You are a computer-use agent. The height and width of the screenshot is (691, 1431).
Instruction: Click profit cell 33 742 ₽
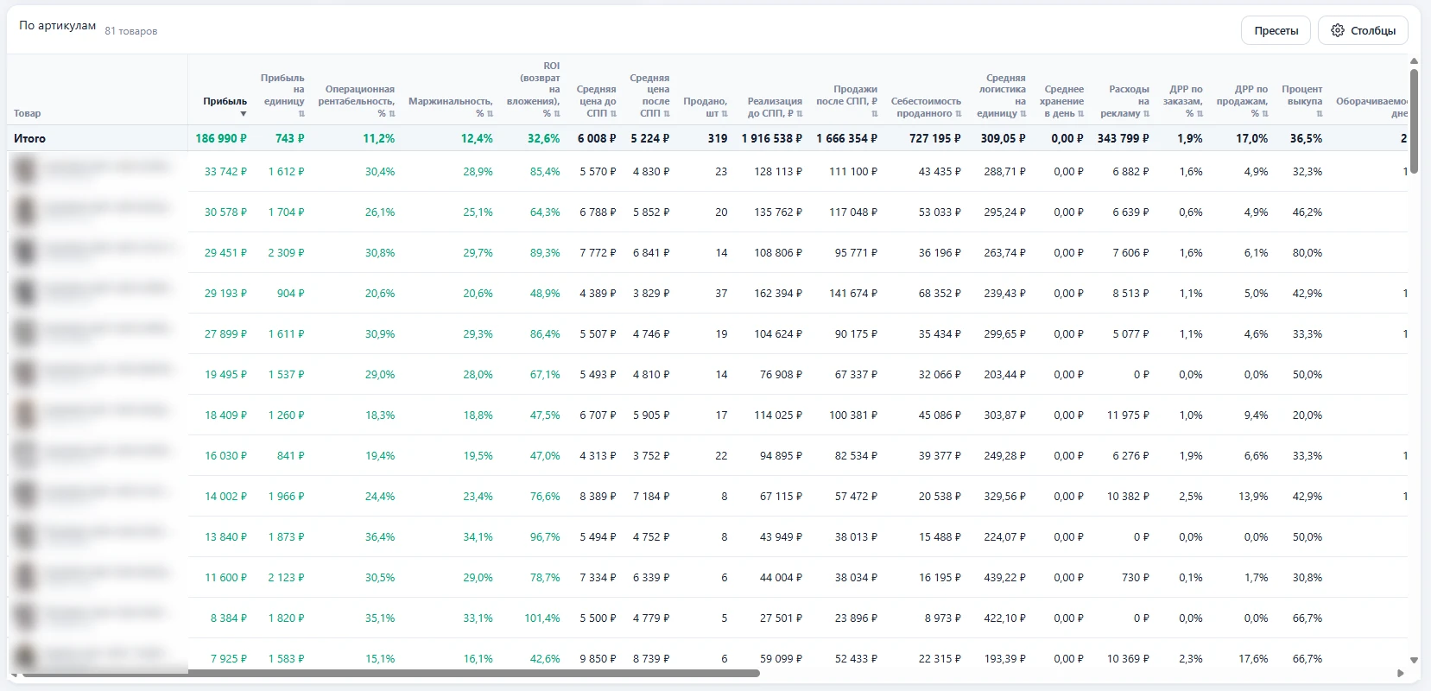click(225, 172)
